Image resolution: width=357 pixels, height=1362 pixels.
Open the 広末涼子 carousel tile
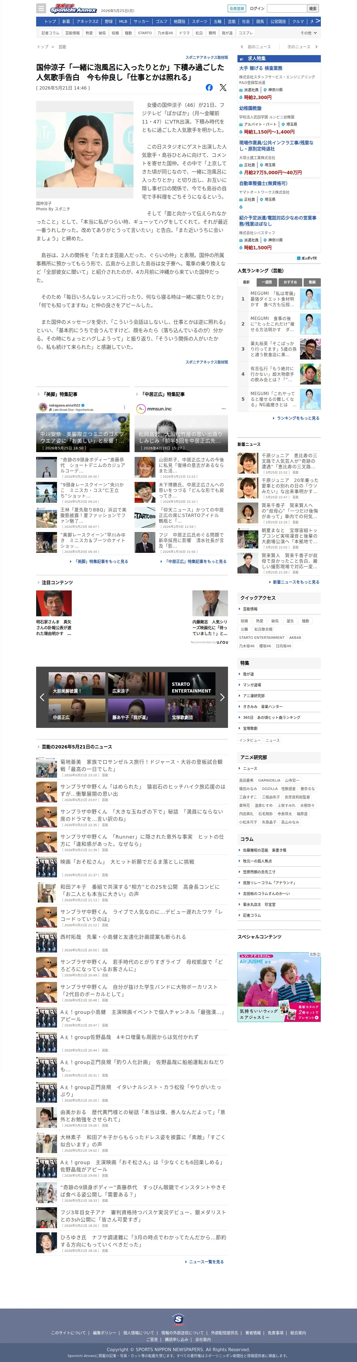coord(136,684)
